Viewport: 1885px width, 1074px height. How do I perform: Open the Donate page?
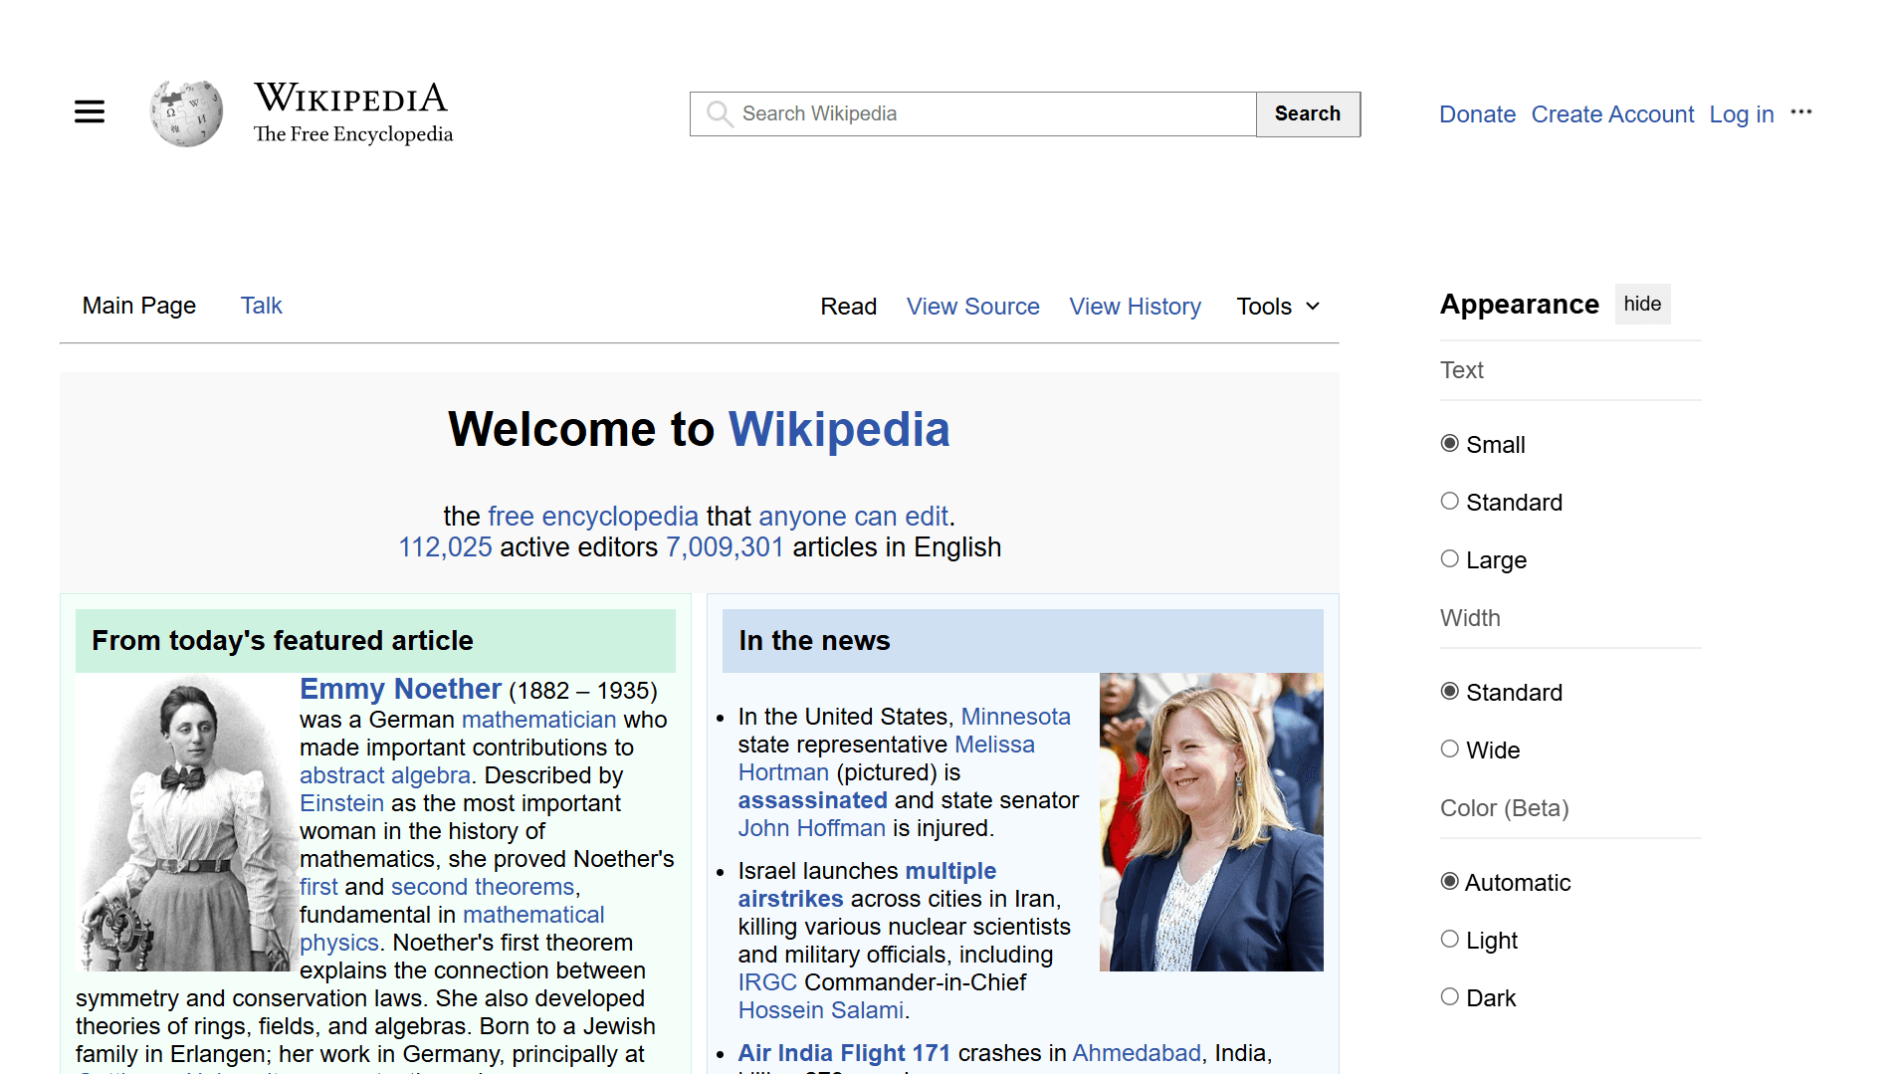coord(1477,113)
